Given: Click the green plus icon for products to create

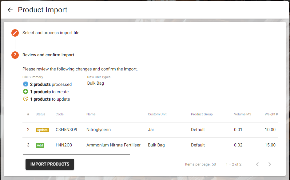Looking at the screenshot, I should [25, 92].
